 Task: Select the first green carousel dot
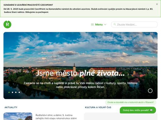click(x=9, y=92)
